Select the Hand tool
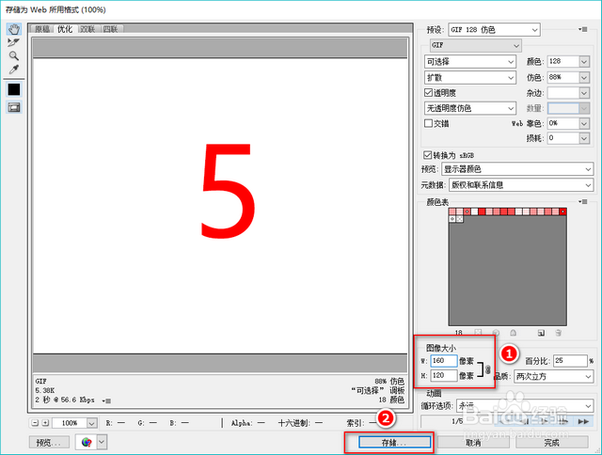The height and width of the screenshot is (455, 602). [x=14, y=29]
